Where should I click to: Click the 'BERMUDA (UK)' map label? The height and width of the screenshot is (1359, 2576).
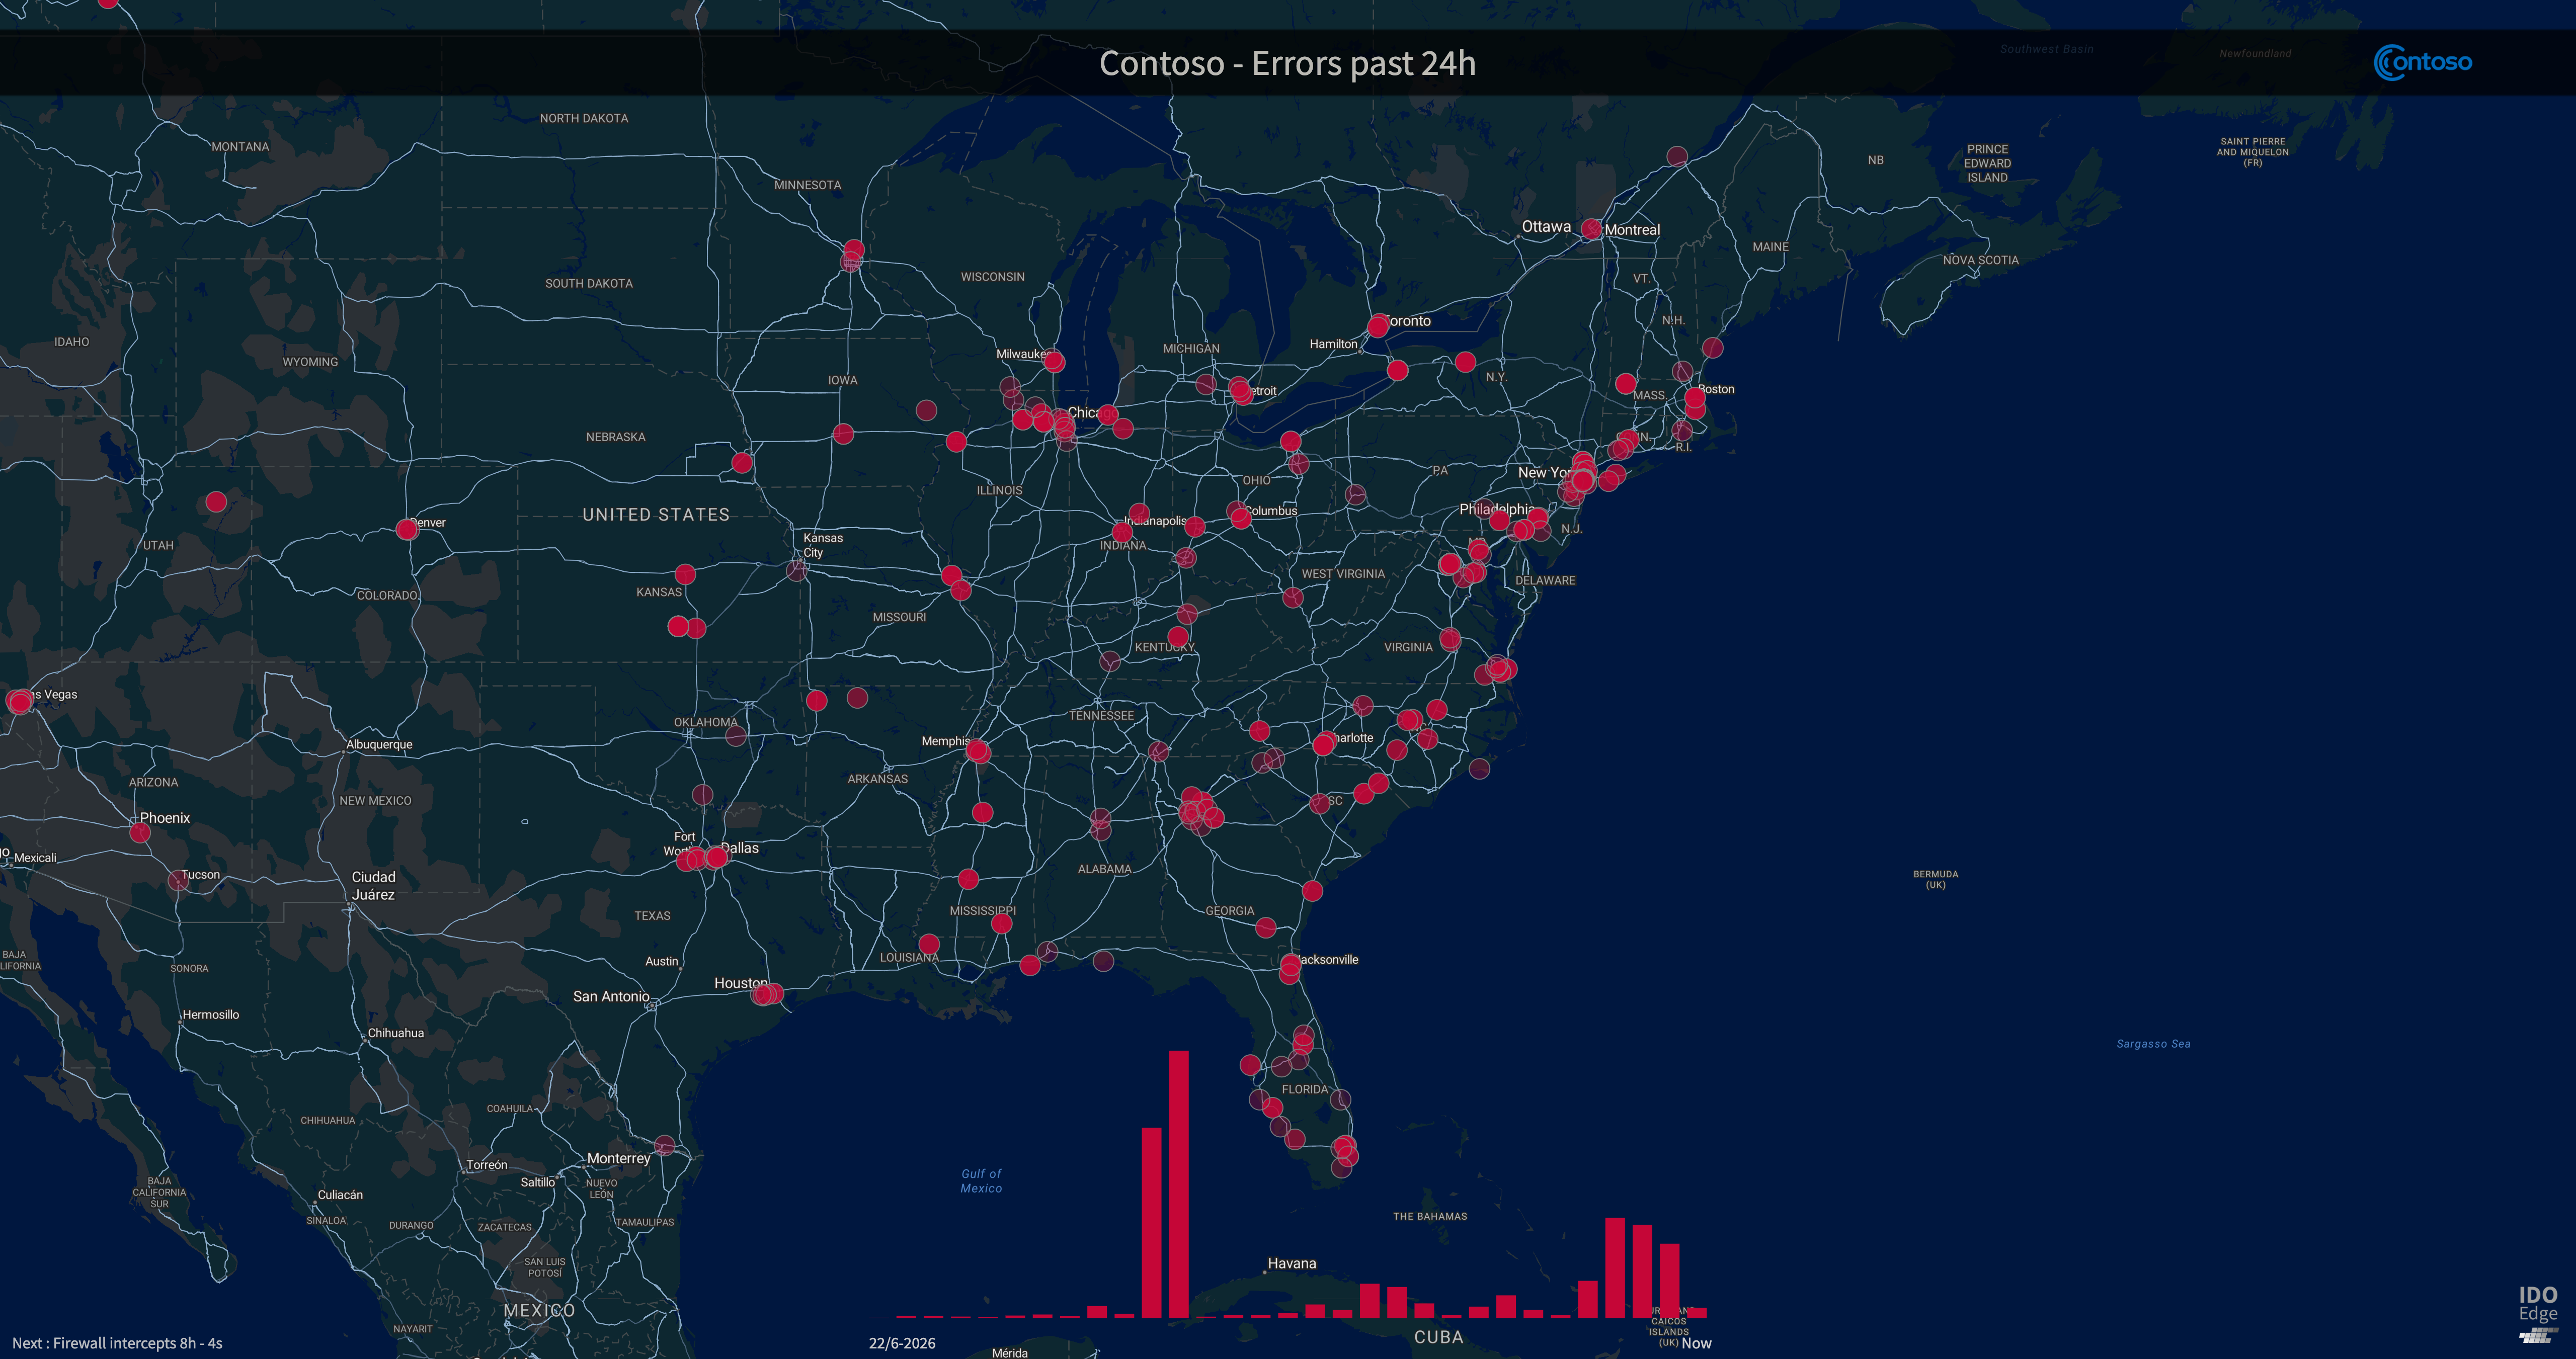[x=1936, y=879]
